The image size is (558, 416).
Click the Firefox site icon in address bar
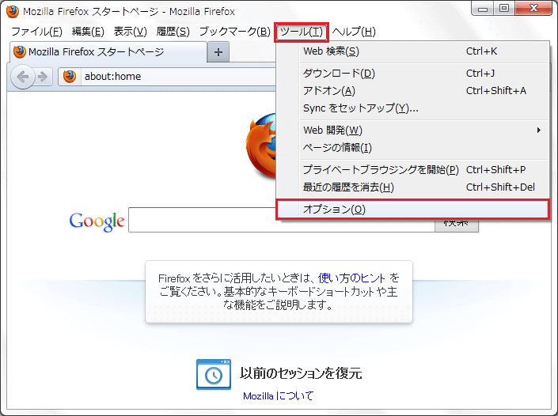point(70,77)
